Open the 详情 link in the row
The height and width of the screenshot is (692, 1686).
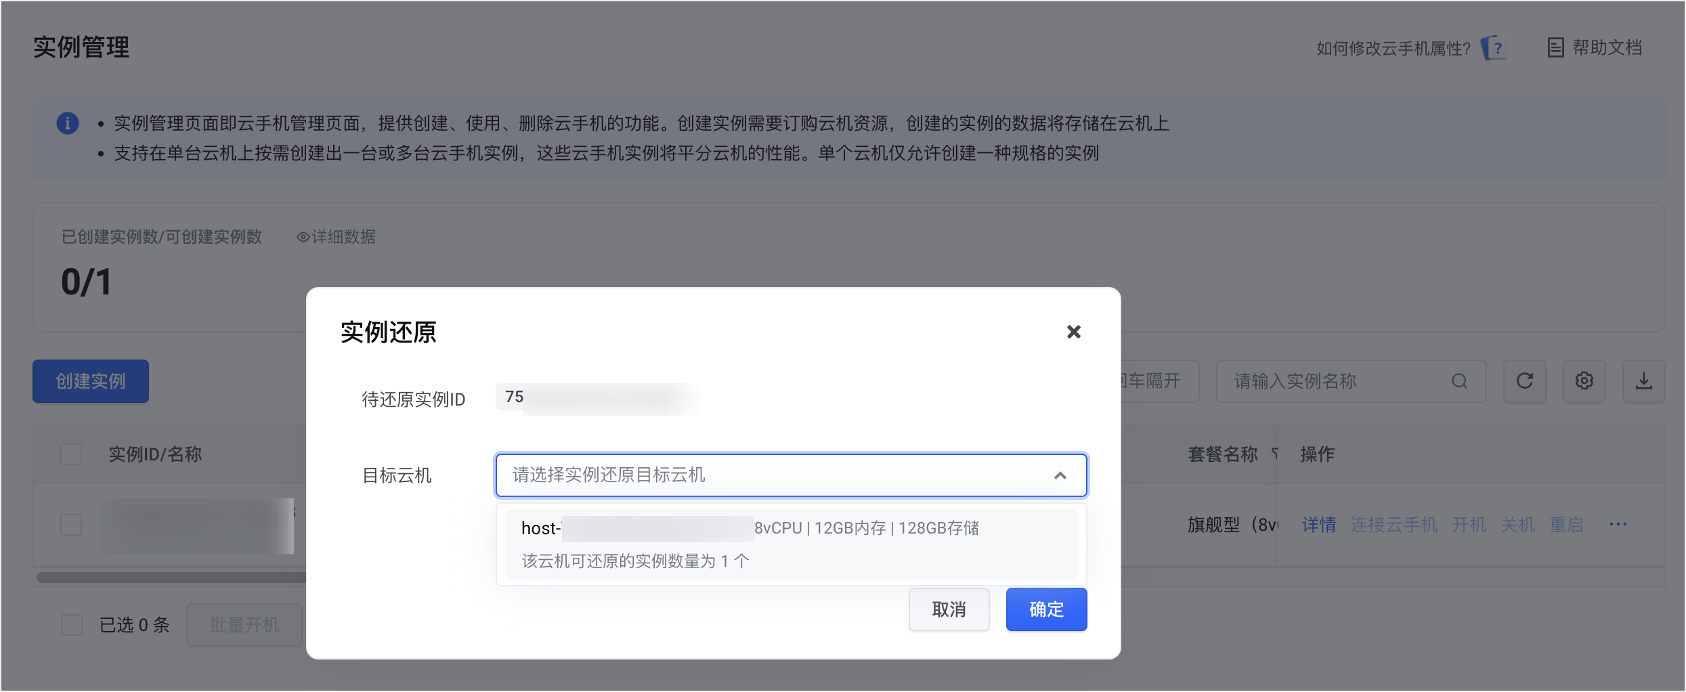[x=1318, y=525]
